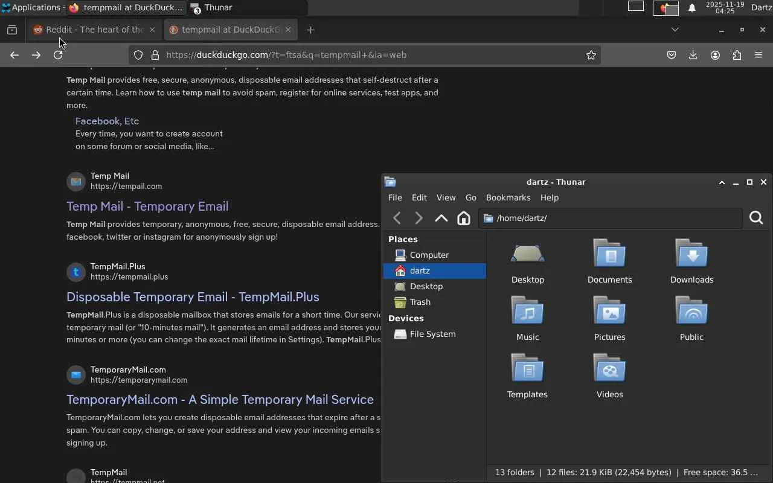Open Firefox extensions puzzle icon
Image resolution: width=773 pixels, height=483 pixels.
(x=737, y=55)
